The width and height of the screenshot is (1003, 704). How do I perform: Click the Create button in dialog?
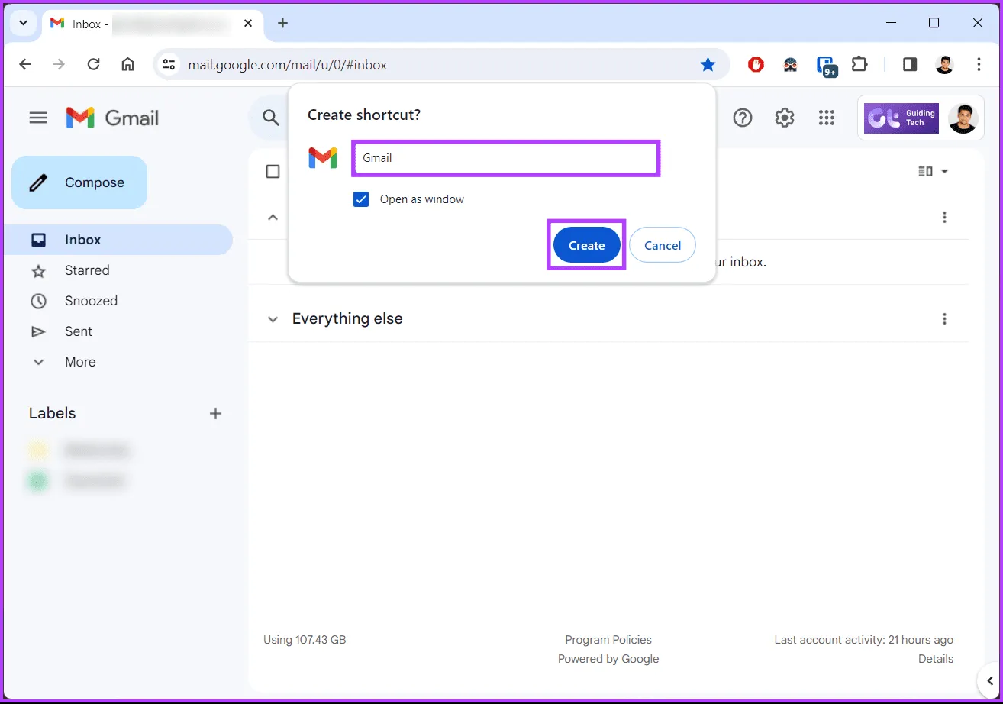(586, 245)
